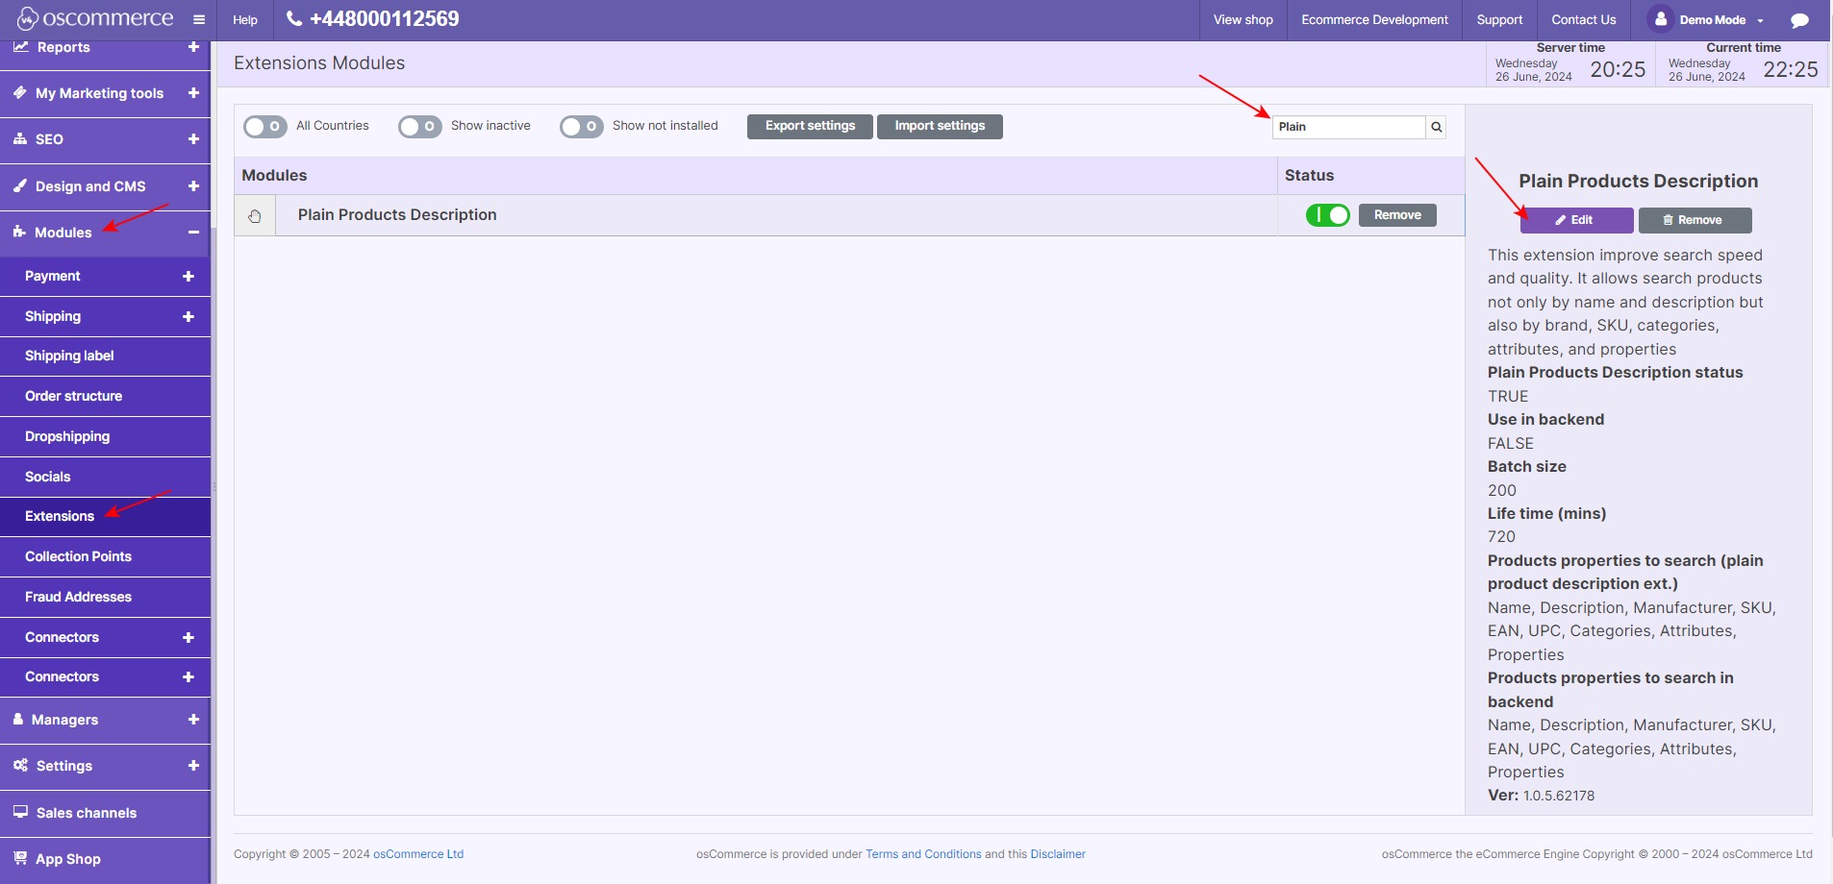Click Remove button in the details panel

point(1695,220)
